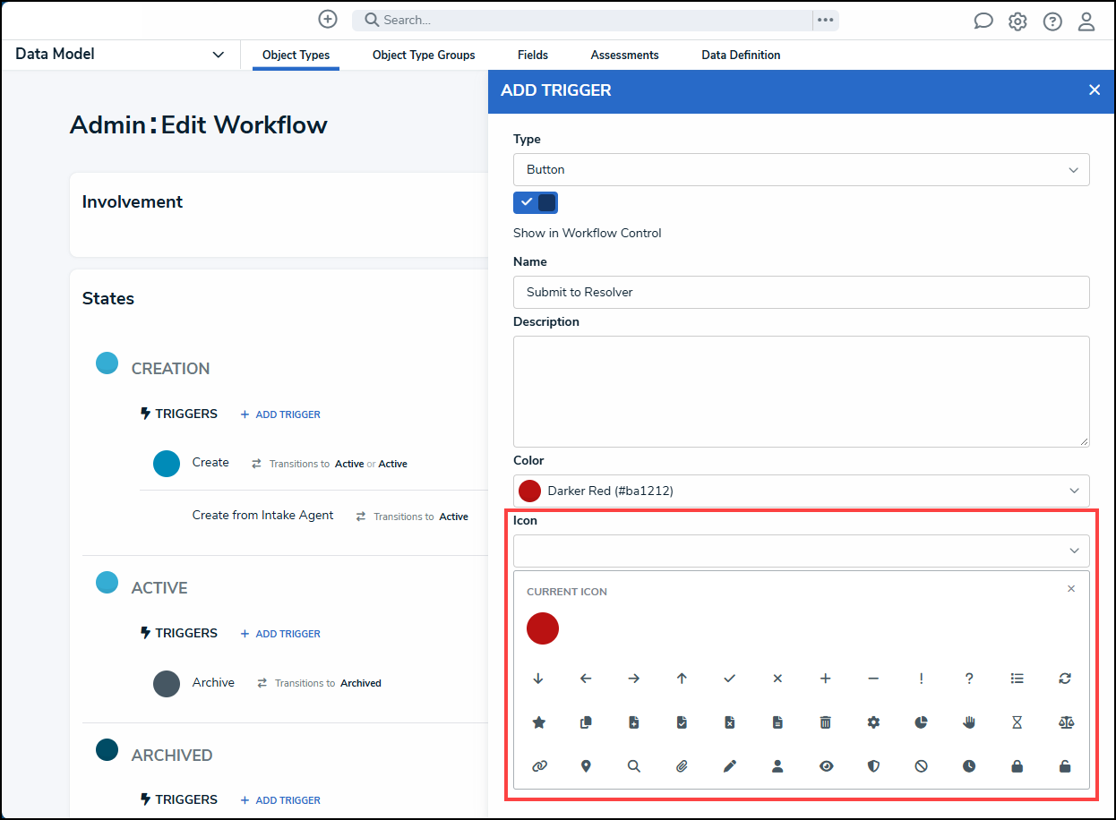The height and width of the screenshot is (820, 1116).
Task: Click inside the Description text area
Action: [x=802, y=391]
